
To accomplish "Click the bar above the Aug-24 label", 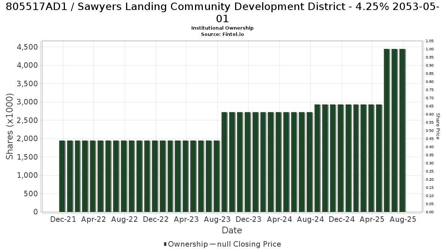I will 310,162.
